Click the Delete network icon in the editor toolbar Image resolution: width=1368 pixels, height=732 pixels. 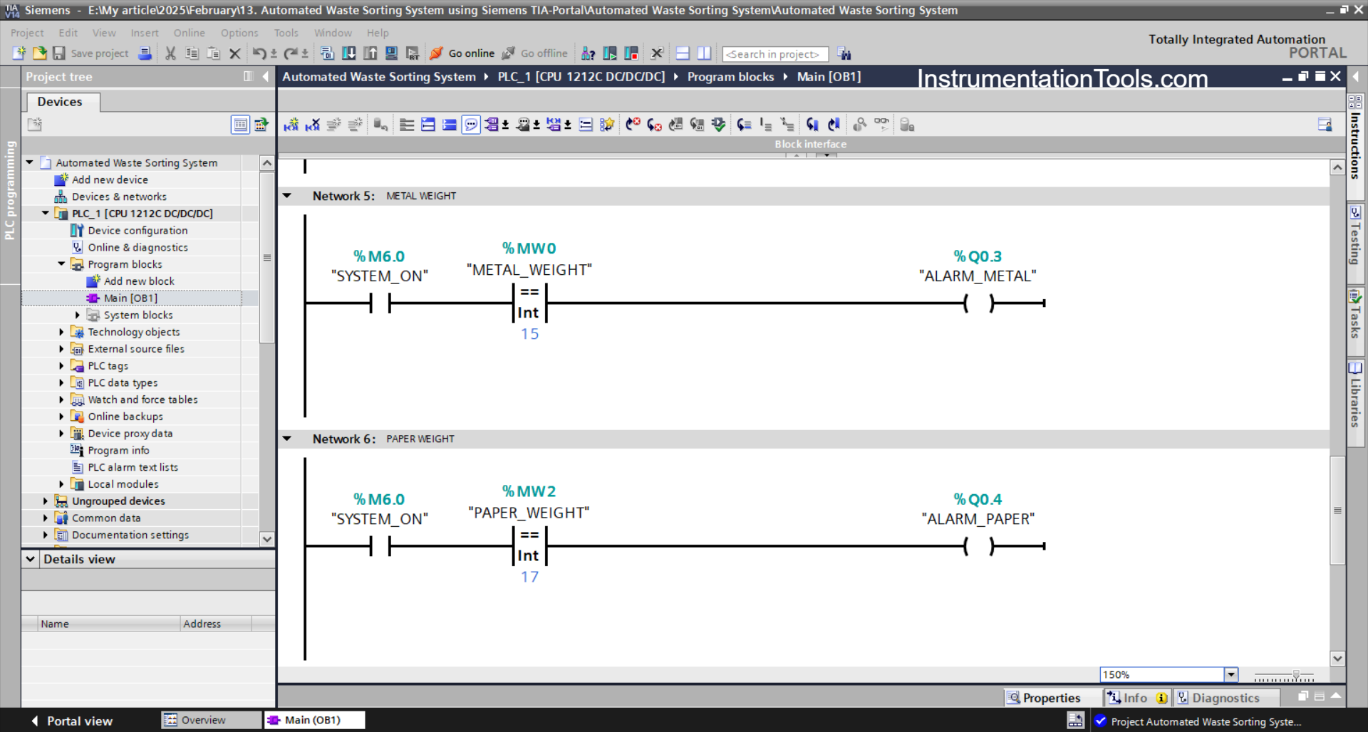tap(312, 125)
